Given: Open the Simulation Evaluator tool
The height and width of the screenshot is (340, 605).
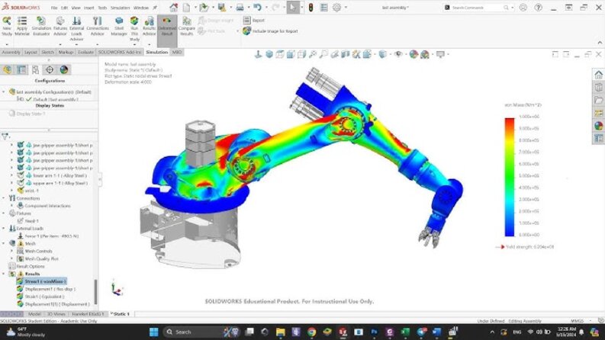Looking at the screenshot, I should pos(41,26).
